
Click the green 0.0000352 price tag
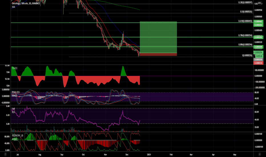pos(258,37)
